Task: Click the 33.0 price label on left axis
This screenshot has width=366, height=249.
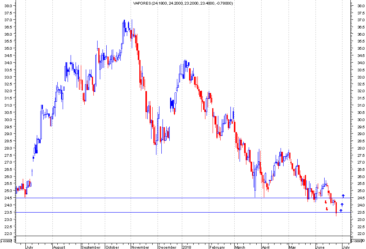Action: [8, 77]
